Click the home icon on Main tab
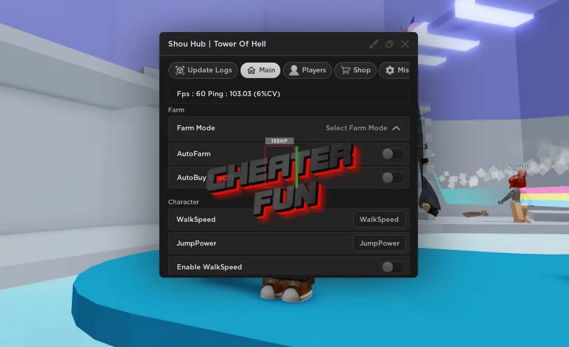The width and height of the screenshot is (569, 347). point(251,70)
